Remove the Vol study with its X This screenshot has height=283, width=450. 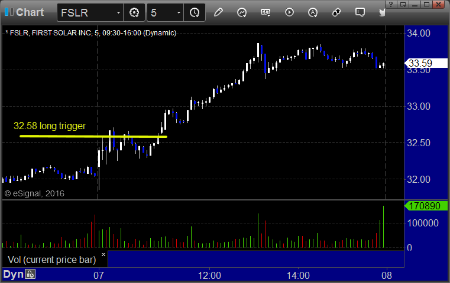coord(103,254)
